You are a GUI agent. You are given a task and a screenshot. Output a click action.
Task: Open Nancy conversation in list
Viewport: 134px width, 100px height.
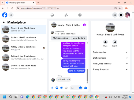[x=24, y=30]
